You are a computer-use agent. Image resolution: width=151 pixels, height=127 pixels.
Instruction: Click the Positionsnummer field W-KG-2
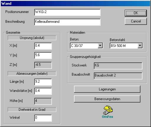(68, 12)
